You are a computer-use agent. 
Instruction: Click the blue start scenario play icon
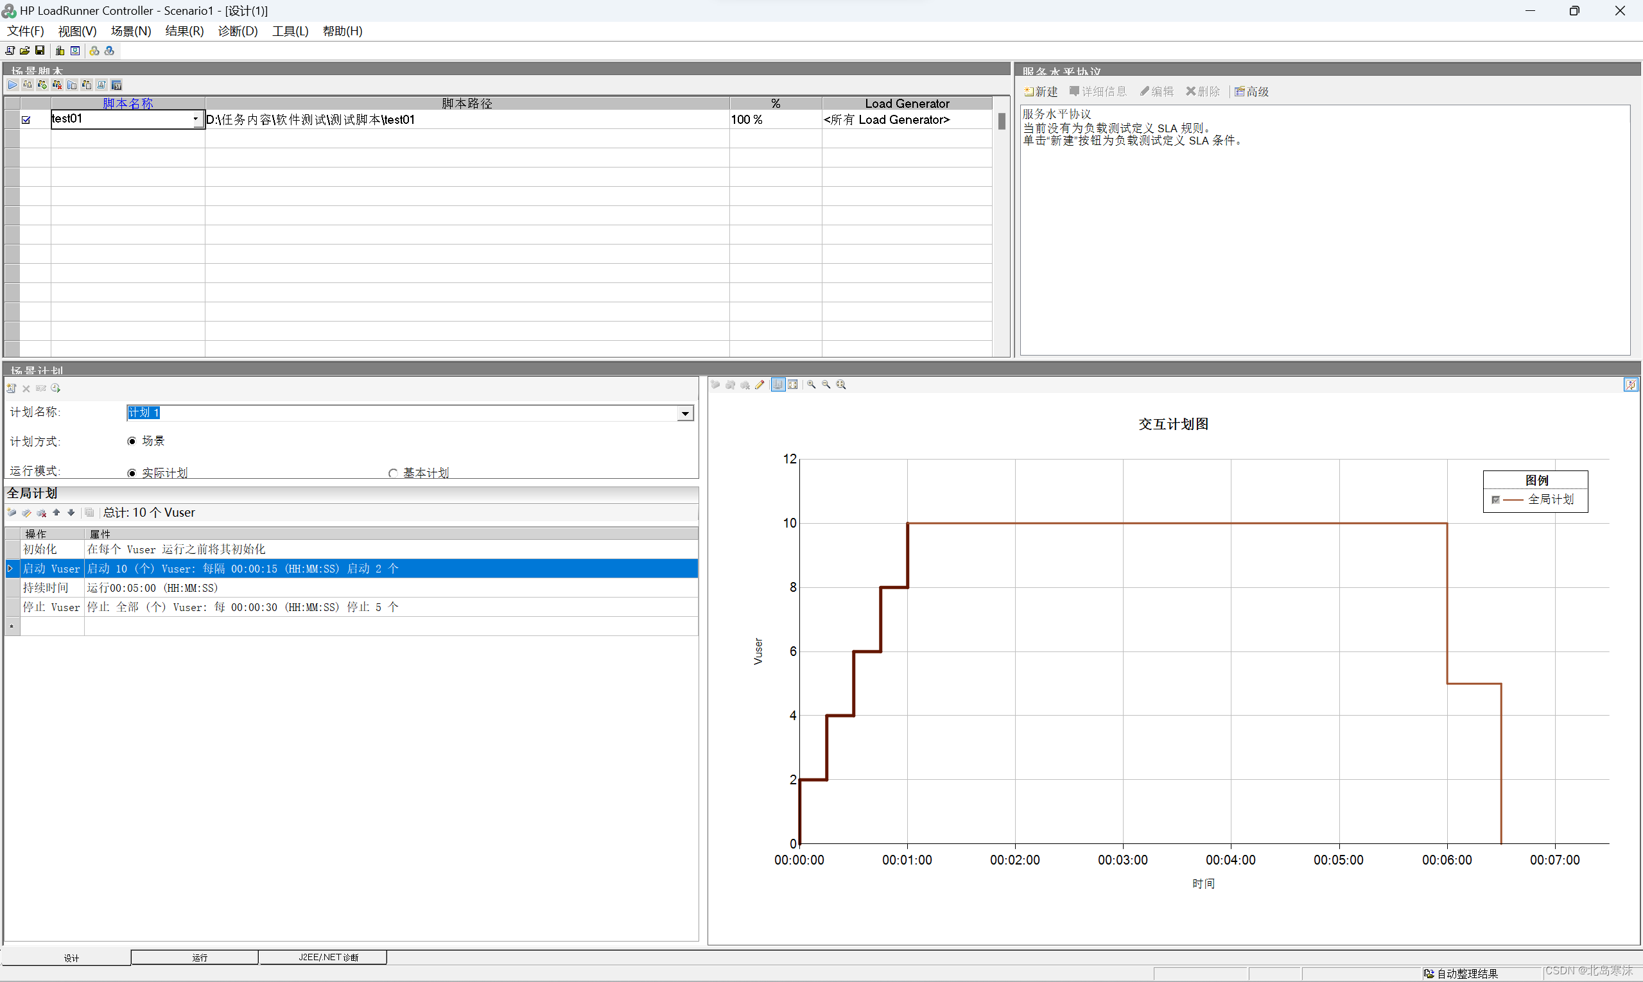pos(13,85)
